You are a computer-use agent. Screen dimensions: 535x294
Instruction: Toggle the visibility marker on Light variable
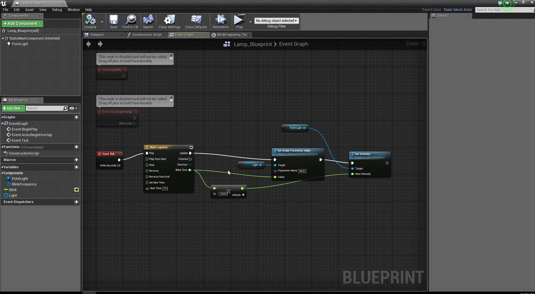tap(77, 195)
